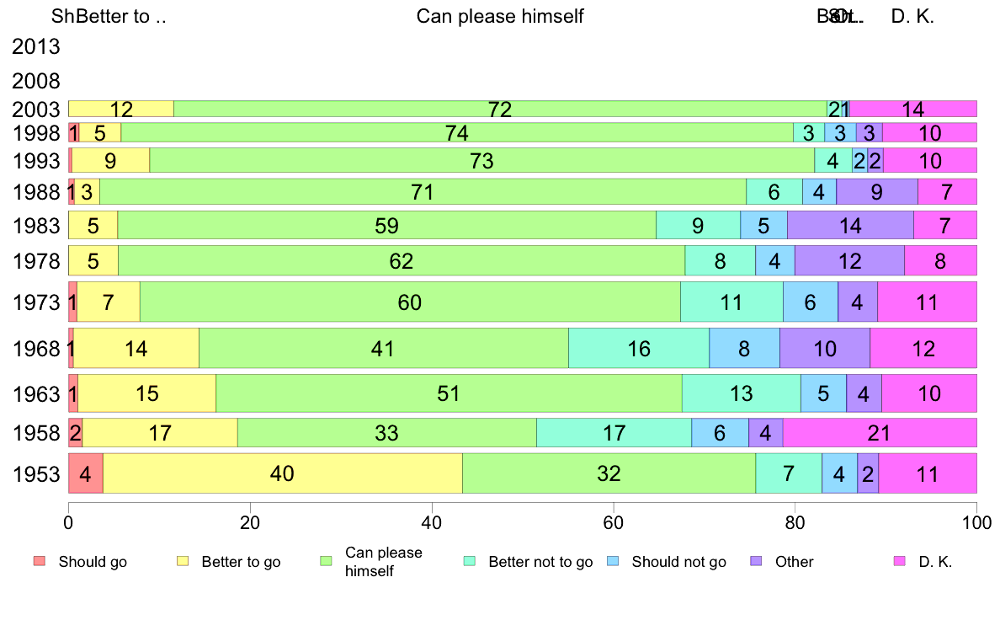Viewport: 1000px width, 620px height.
Task: Click the purple Other legend swatch
Action: click(x=757, y=561)
